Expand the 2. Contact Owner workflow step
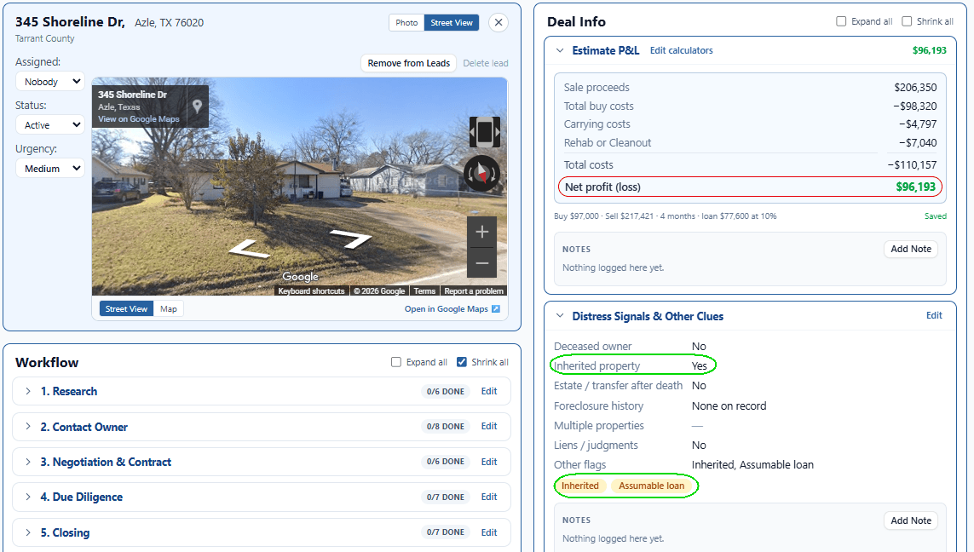This screenshot has height=552, width=974. 28,427
